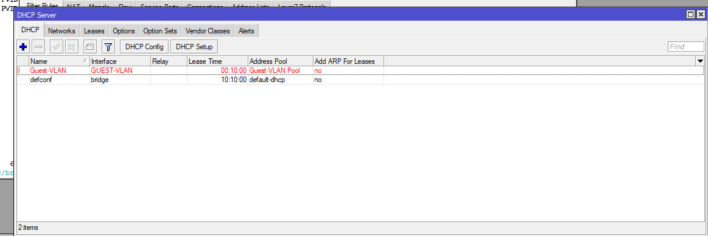Sort by the Address Pool column header
This screenshot has width=708, height=236.
281,61
